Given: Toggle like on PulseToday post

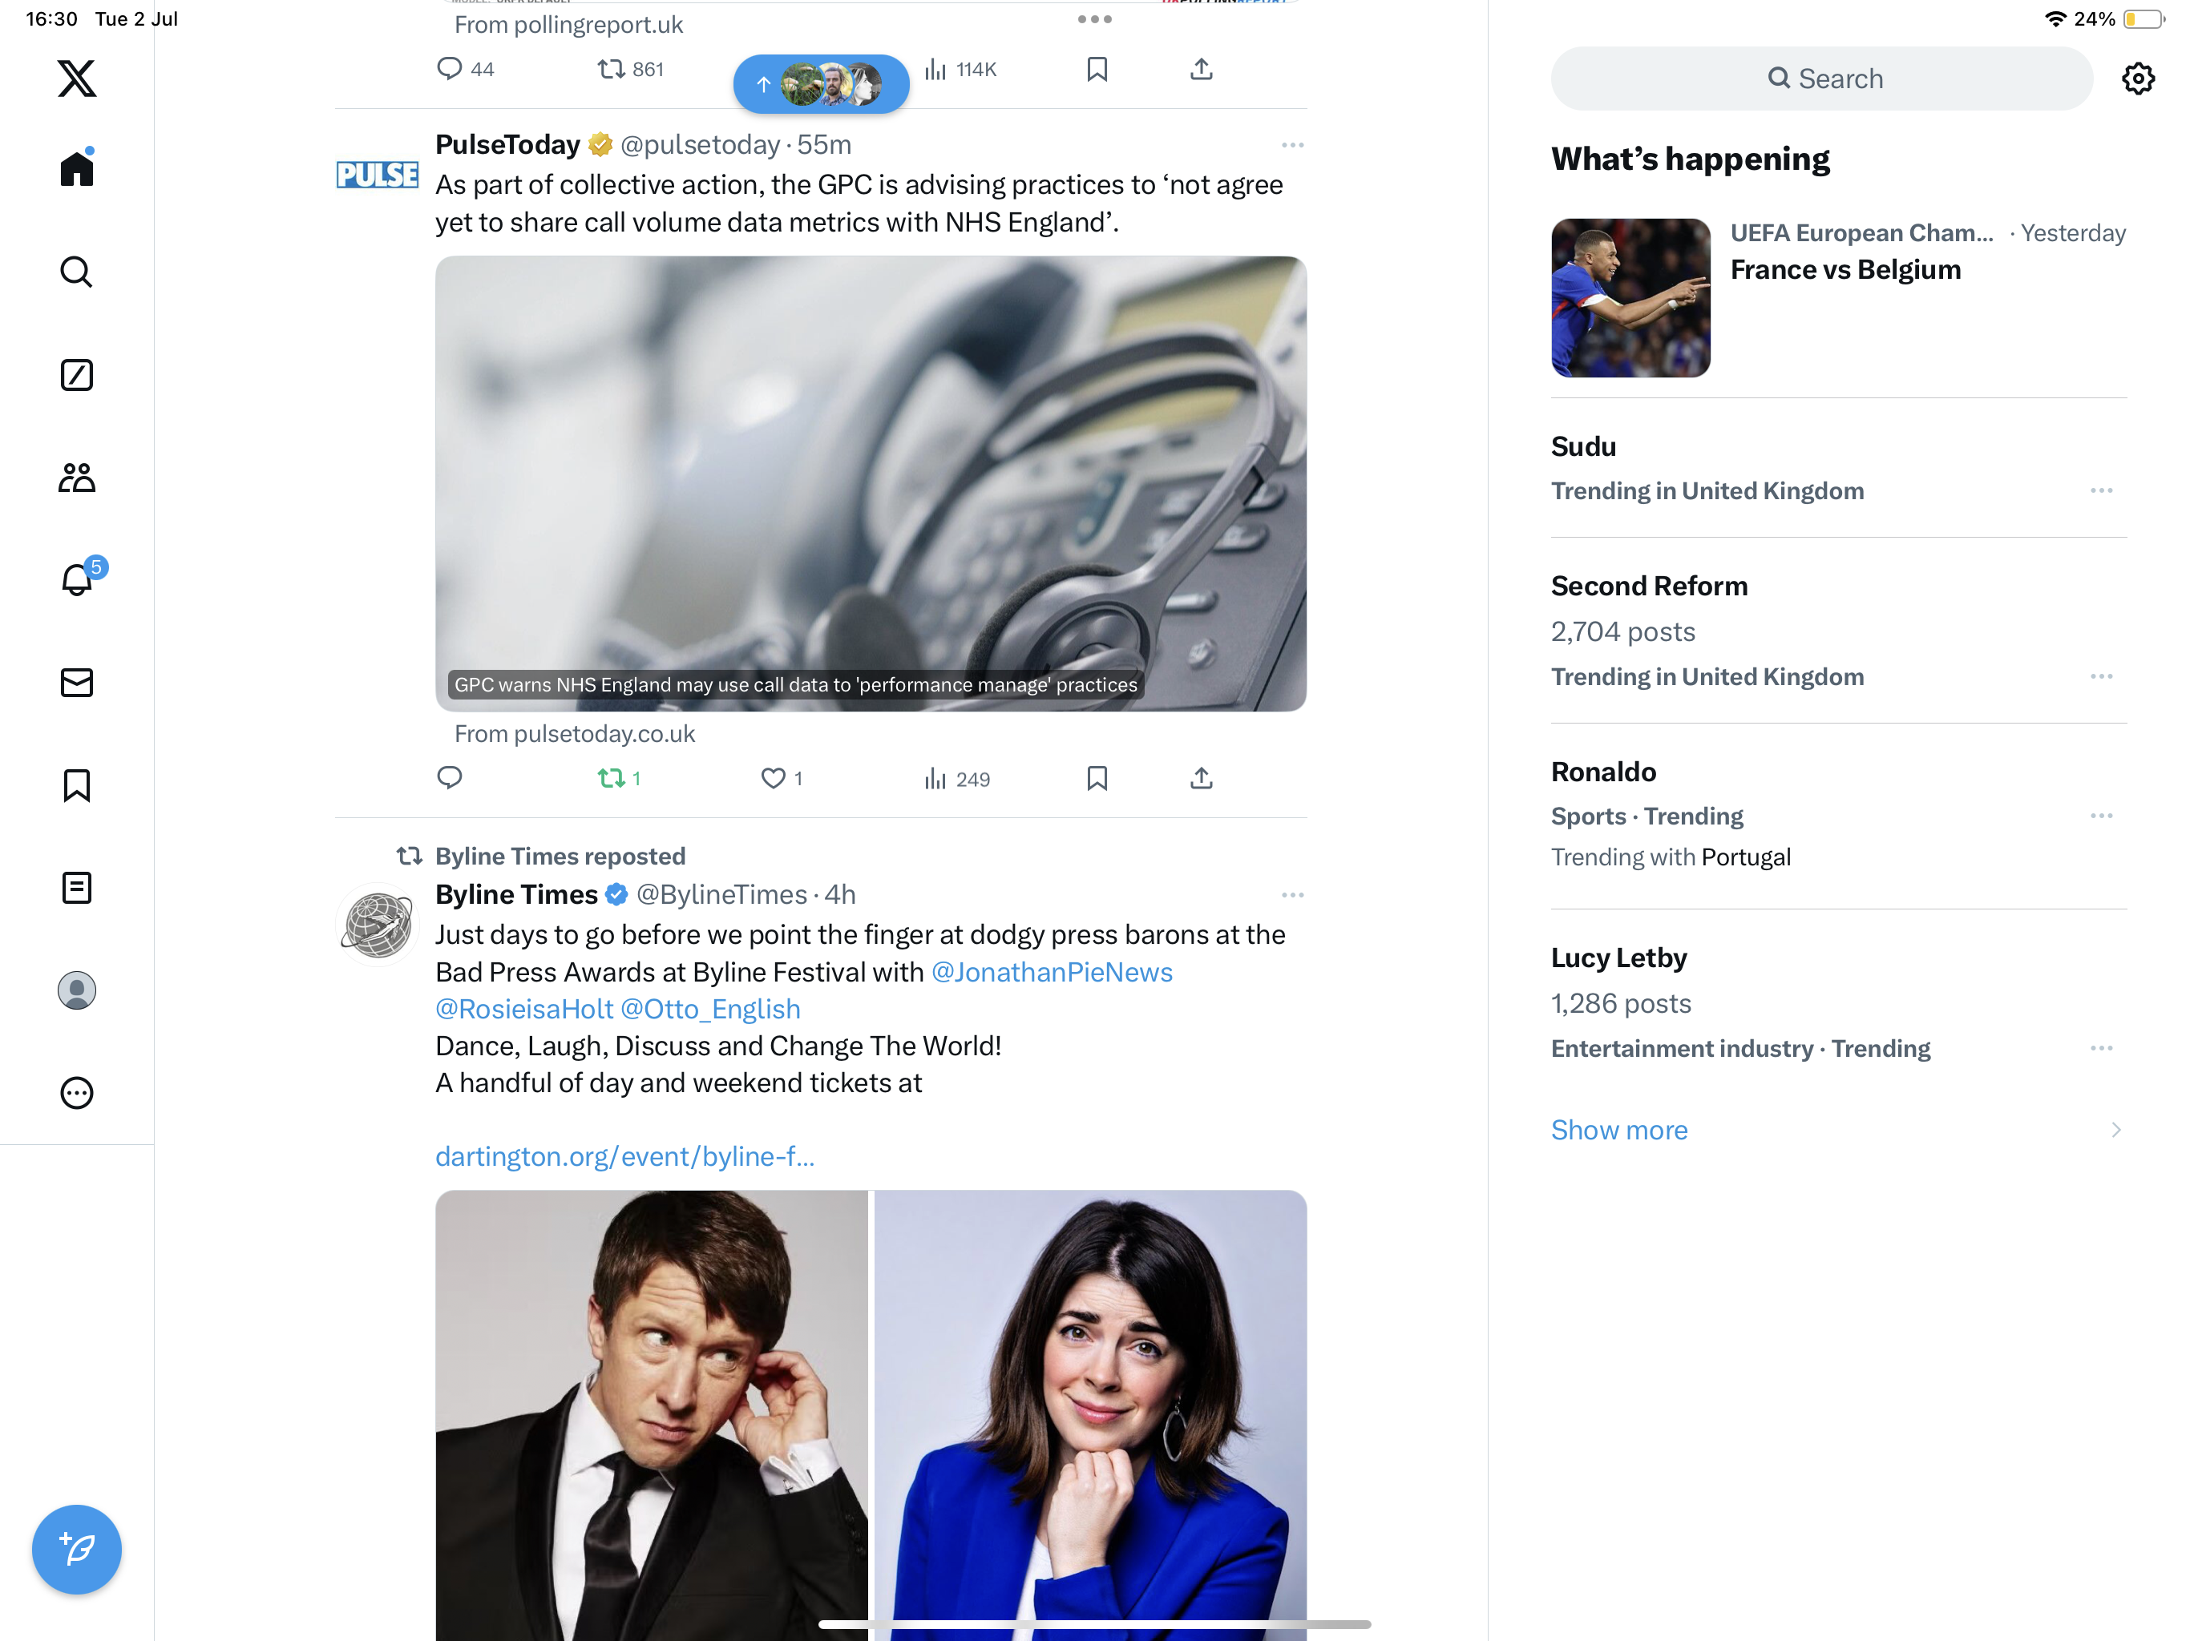Looking at the screenshot, I should coord(774,779).
